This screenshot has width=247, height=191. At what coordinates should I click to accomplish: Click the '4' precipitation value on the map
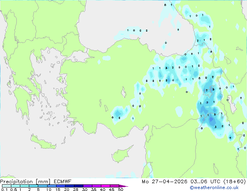(230, 138)
